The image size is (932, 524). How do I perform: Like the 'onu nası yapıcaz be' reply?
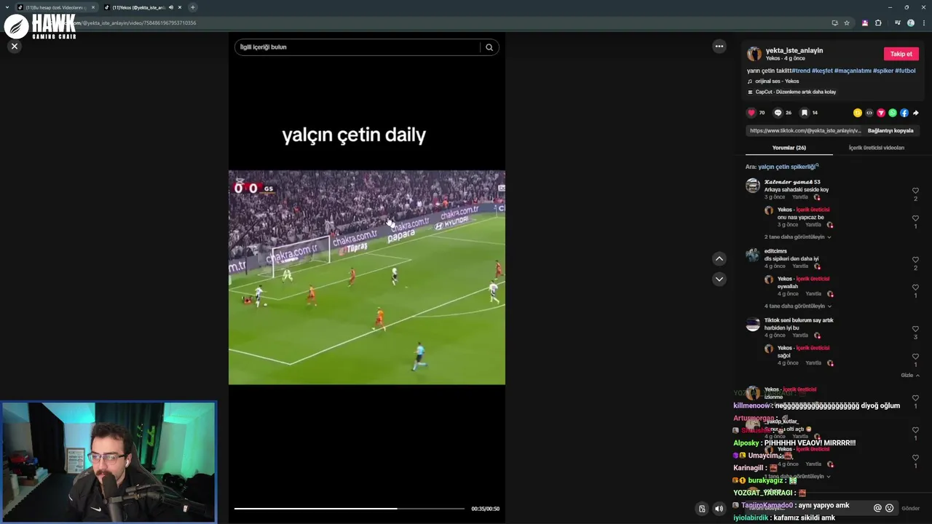pyautogui.click(x=915, y=218)
